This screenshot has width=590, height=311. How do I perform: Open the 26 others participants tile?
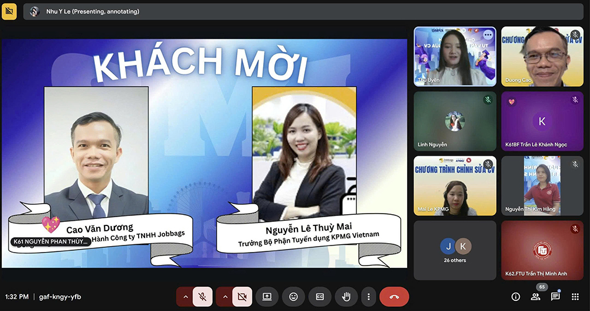coord(455,250)
